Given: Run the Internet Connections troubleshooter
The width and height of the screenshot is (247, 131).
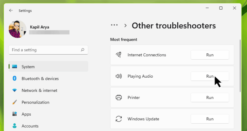Looking at the screenshot, I should pos(210,55).
